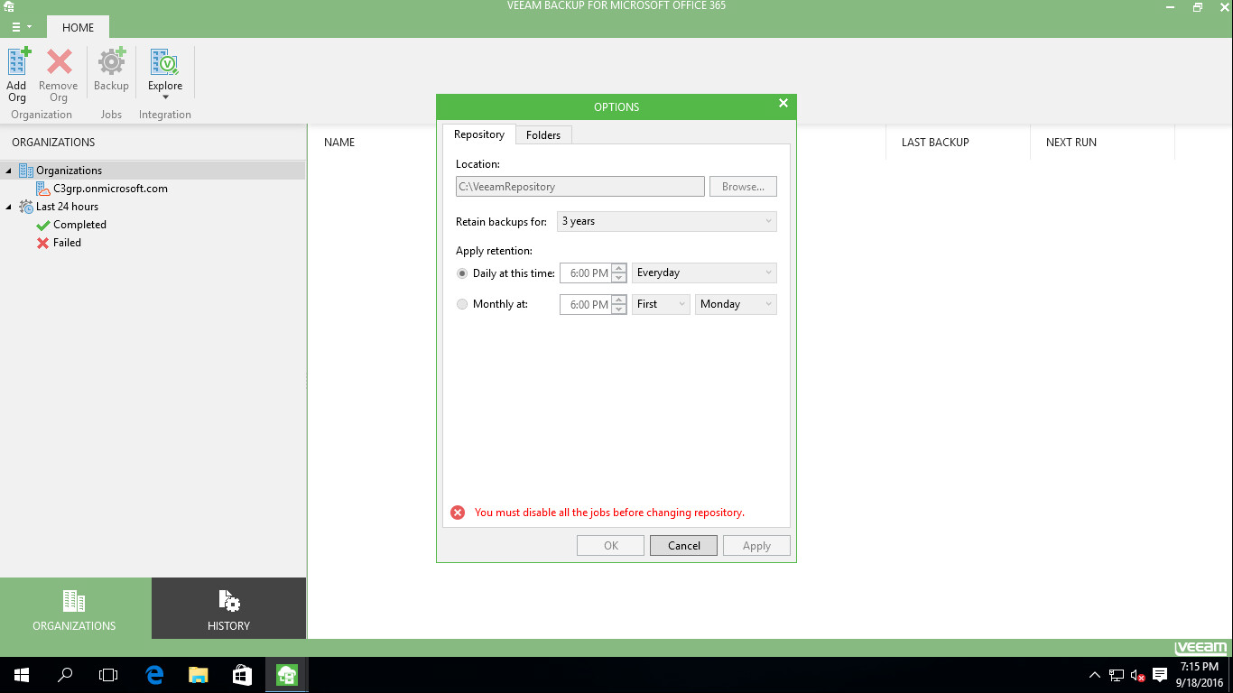Image resolution: width=1233 pixels, height=693 pixels.
Task: Open File Explorer from taskbar
Action: 198,674
